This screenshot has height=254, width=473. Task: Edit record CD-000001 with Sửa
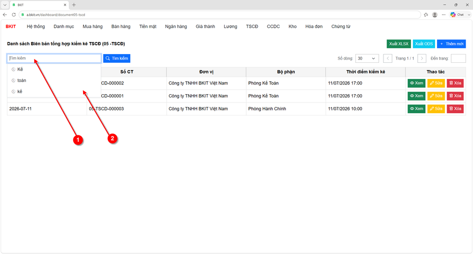[x=436, y=96]
